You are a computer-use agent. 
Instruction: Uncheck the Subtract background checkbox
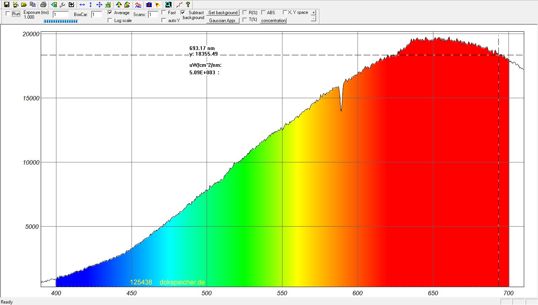click(x=183, y=13)
